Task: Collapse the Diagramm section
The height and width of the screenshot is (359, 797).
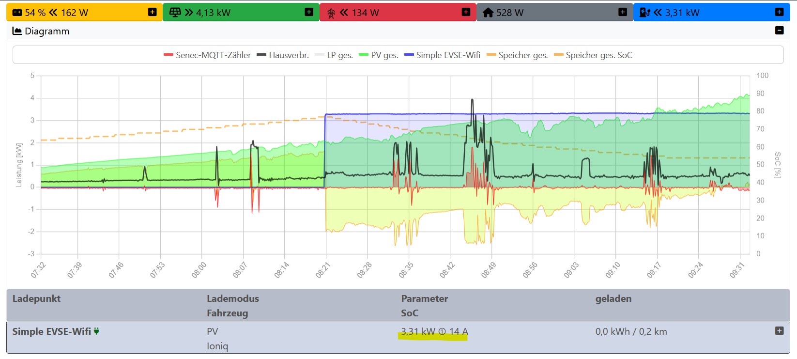Action: (780, 31)
